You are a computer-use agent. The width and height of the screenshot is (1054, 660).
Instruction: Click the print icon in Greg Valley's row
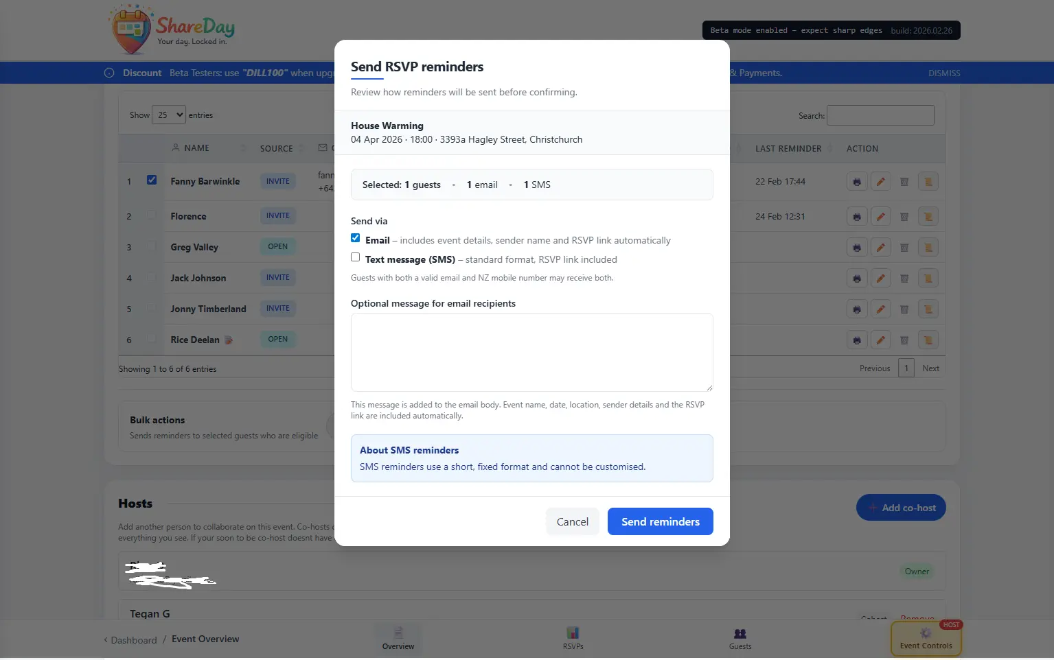pos(857,248)
